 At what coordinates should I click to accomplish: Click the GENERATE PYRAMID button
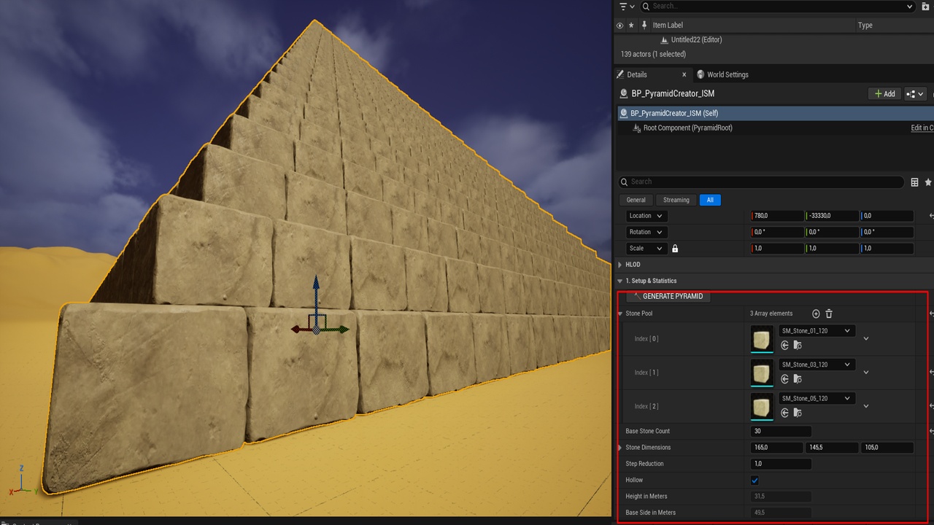668,296
